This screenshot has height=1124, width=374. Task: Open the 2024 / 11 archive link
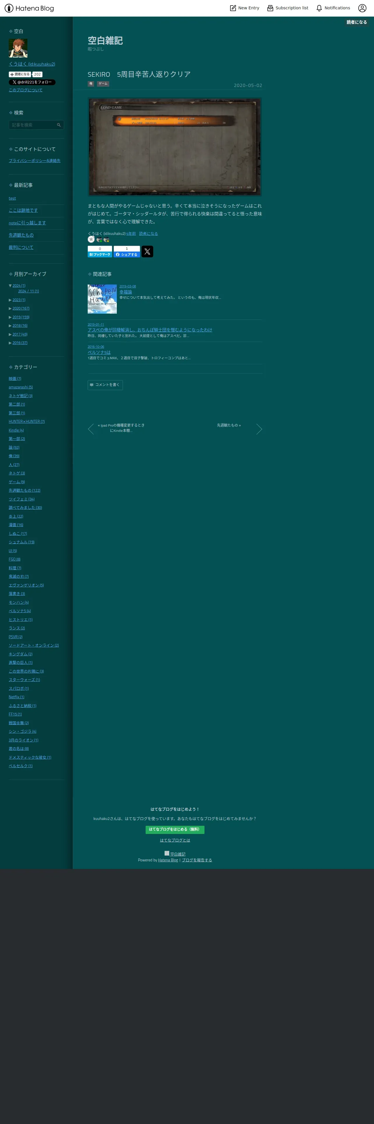point(28,291)
